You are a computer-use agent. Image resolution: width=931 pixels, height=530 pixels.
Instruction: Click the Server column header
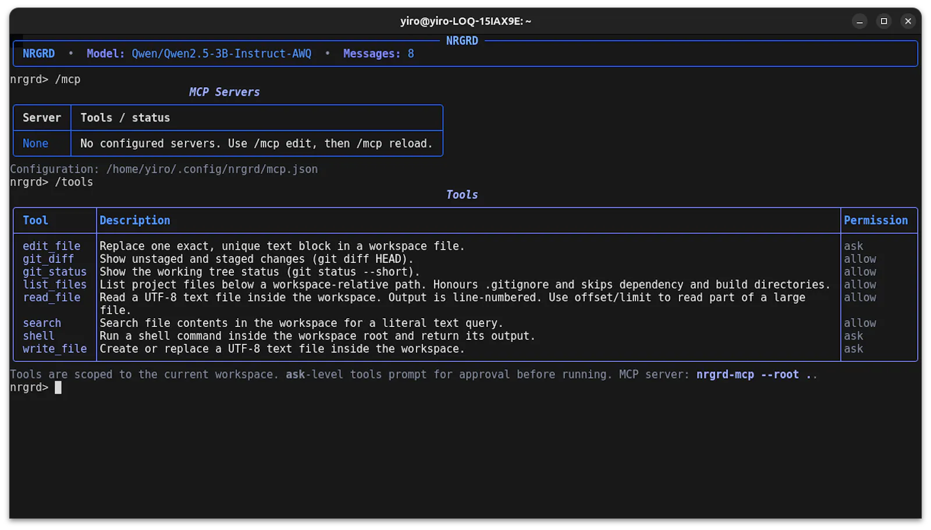click(42, 118)
